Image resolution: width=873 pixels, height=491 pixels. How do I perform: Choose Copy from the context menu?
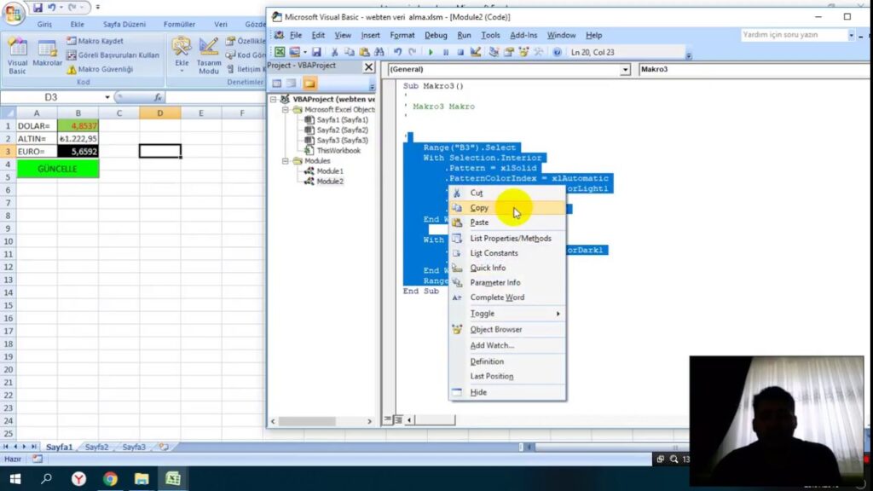[x=480, y=208]
